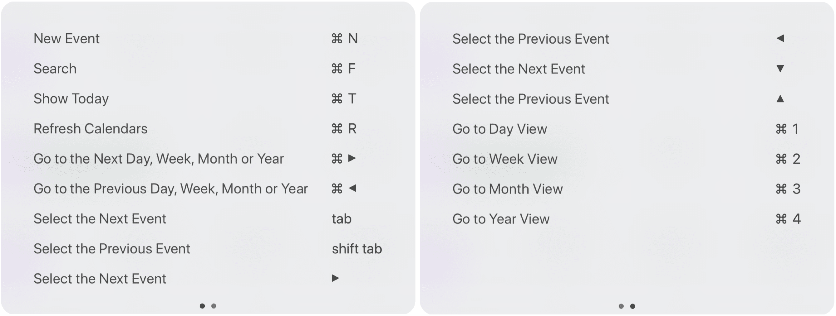Click the down arrow icon for Select the Next Event
Viewport: 836px width, 316px height.
coord(780,68)
